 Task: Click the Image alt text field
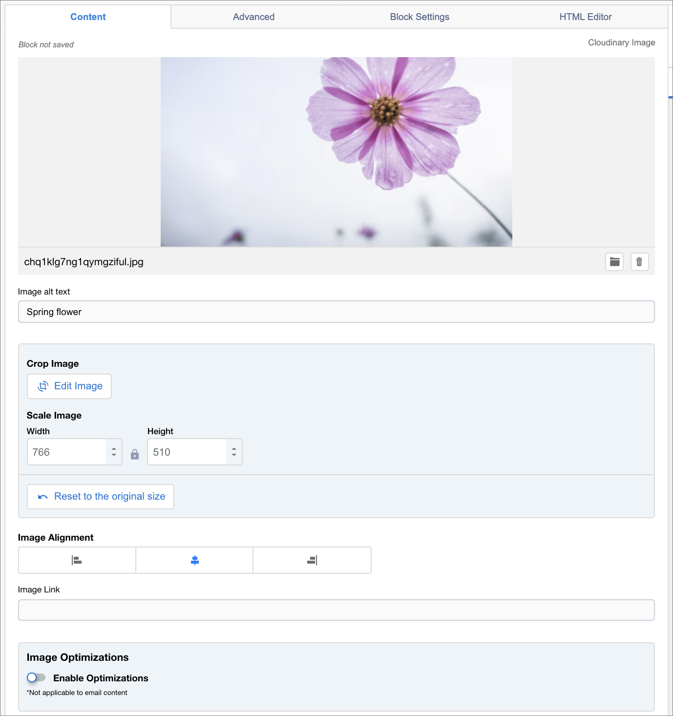[x=336, y=312]
